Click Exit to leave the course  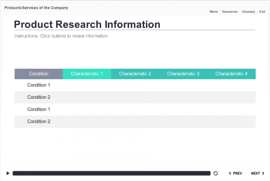point(262,12)
